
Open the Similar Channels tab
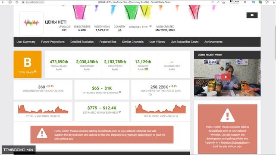[x=133, y=42]
